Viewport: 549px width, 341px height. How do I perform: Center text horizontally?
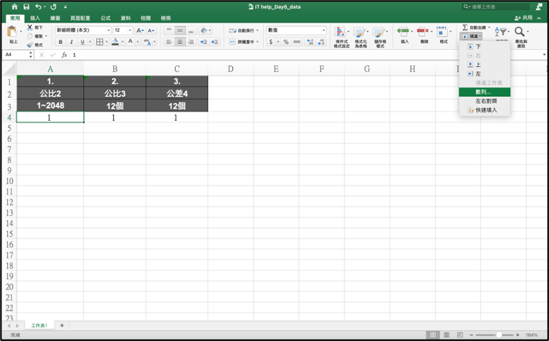[x=180, y=42]
